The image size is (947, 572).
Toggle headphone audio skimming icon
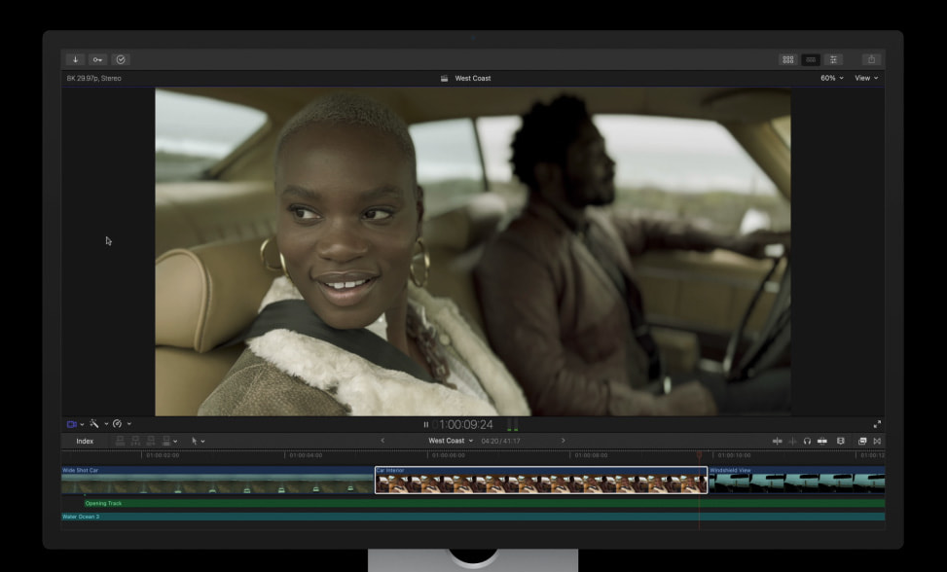[x=807, y=441]
